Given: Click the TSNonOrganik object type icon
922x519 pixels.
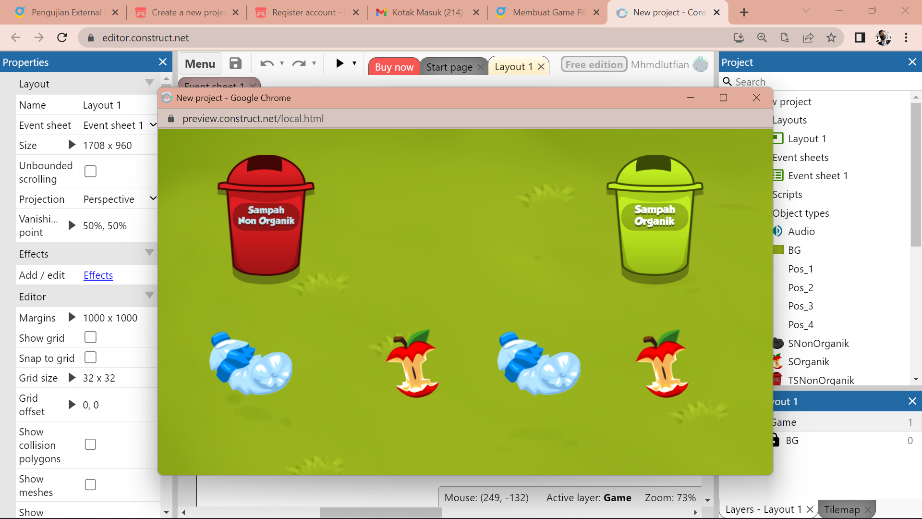Looking at the screenshot, I should [x=778, y=380].
